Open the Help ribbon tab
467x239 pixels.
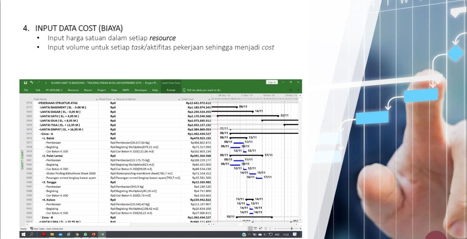[x=155, y=90]
